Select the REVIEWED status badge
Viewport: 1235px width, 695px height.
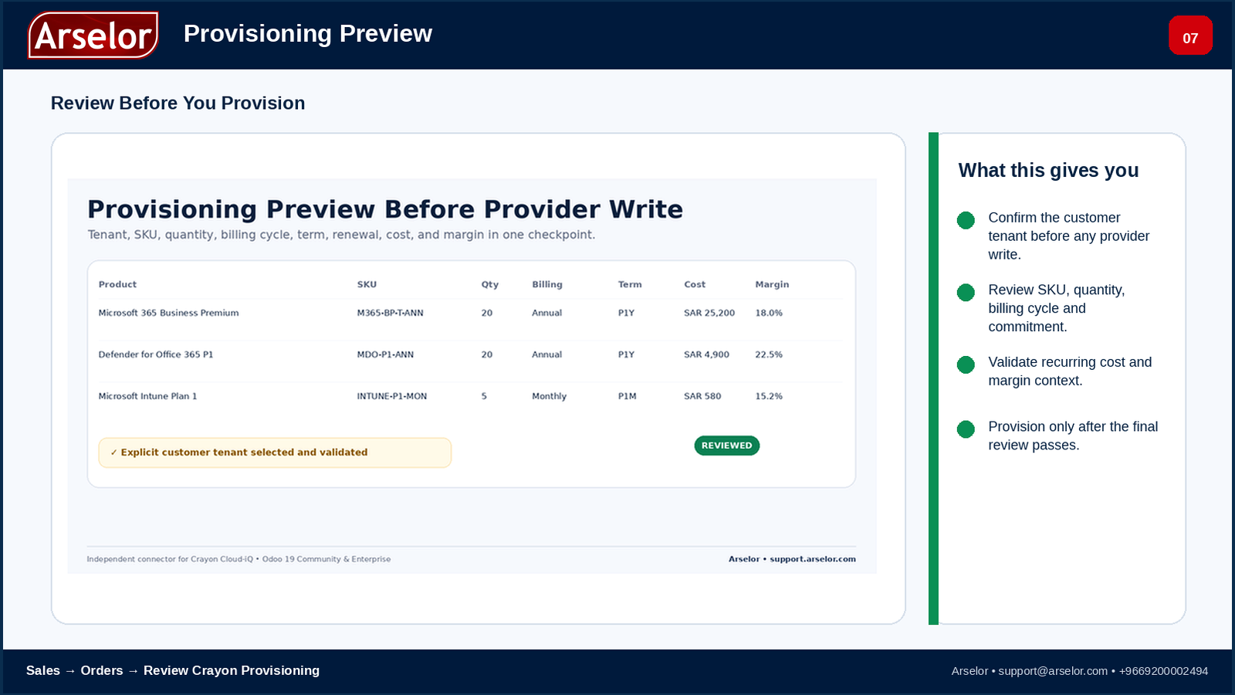[x=726, y=446]
